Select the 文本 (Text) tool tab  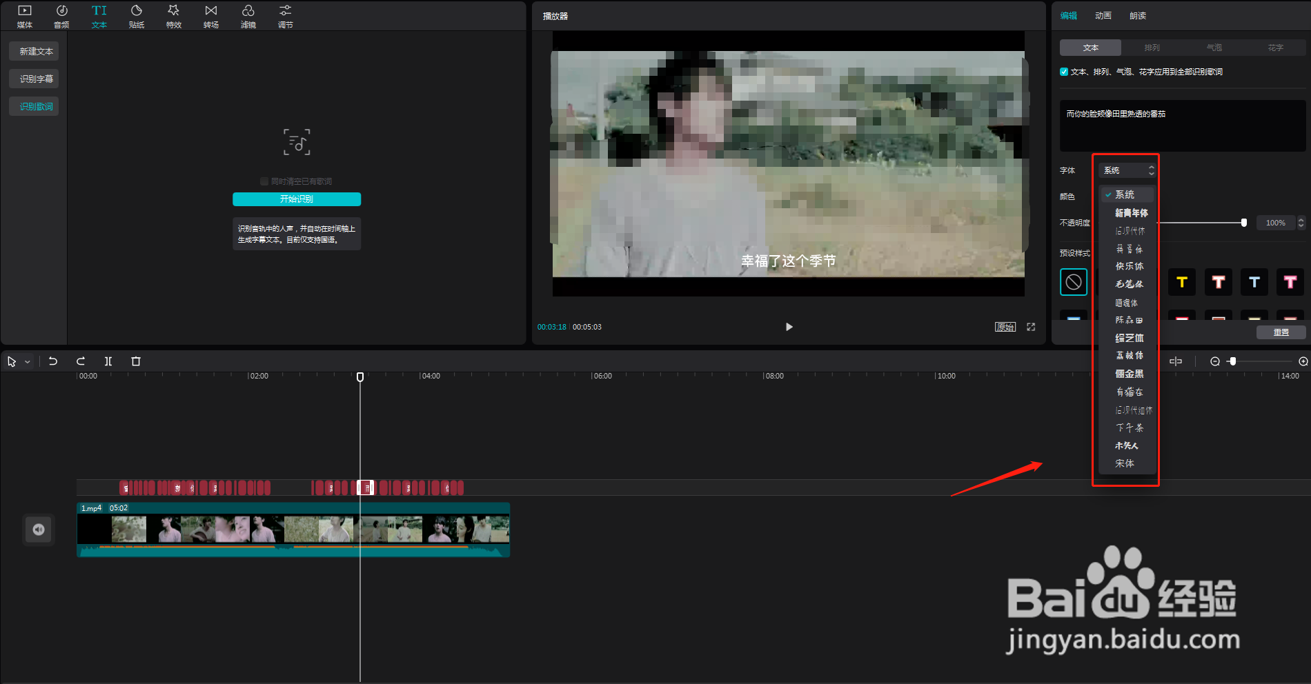[x=99, y=17]
